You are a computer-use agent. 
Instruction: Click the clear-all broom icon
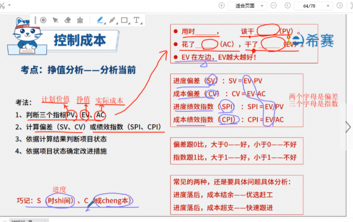tap(80, 20)
